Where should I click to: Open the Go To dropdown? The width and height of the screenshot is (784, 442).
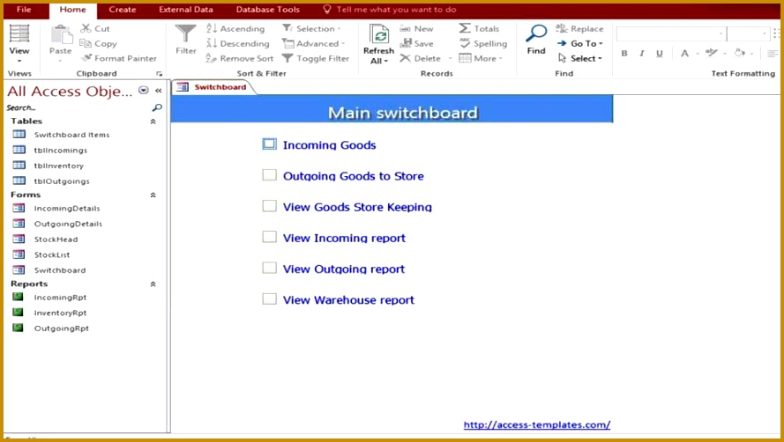579,43
